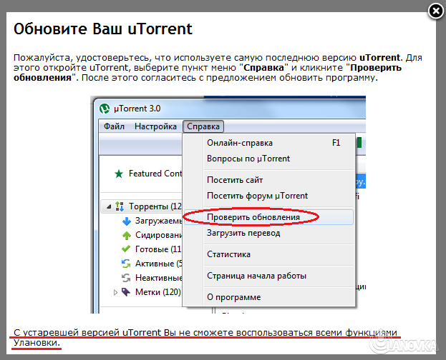Open Статистика from the help menu
446x360 pixels.
coord(268,254)
